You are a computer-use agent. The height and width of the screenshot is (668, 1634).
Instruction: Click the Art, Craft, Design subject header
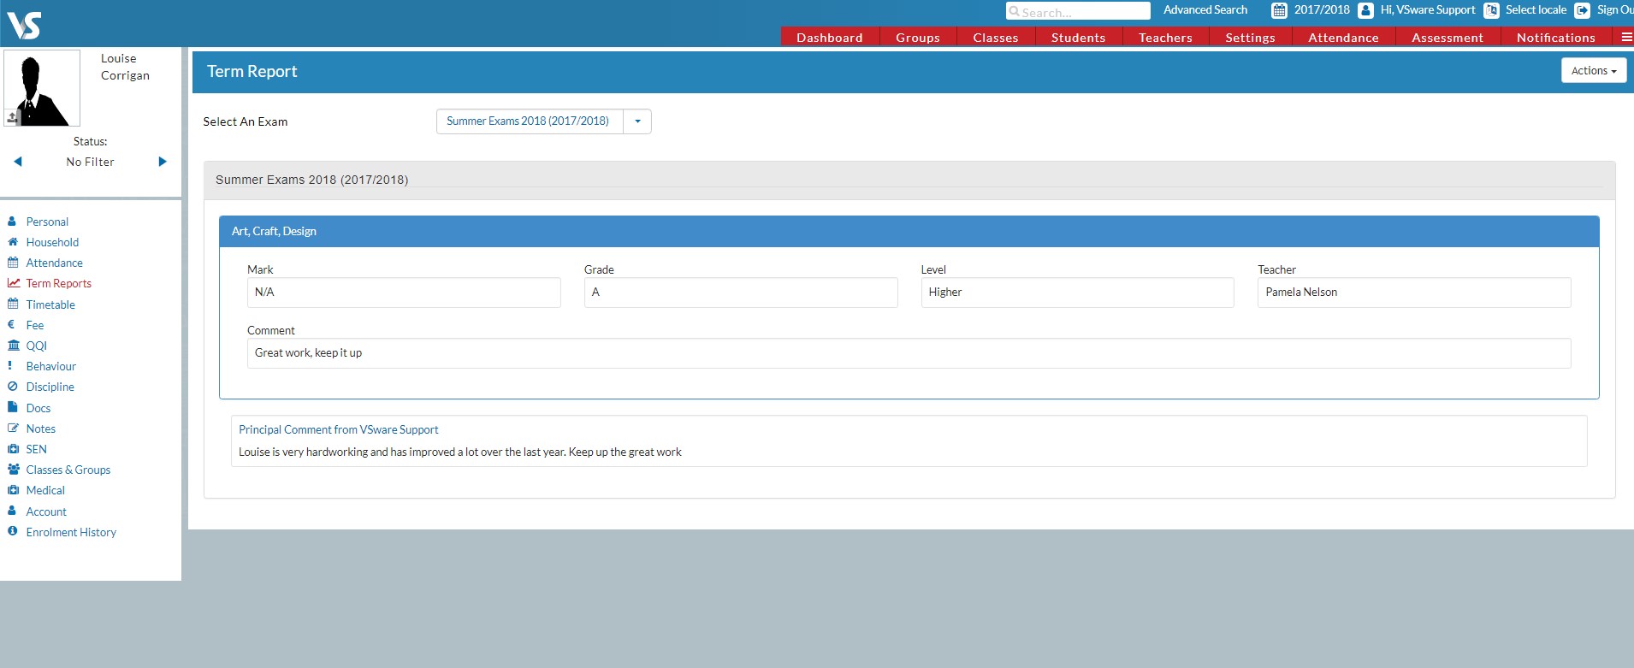pos(909,232)
